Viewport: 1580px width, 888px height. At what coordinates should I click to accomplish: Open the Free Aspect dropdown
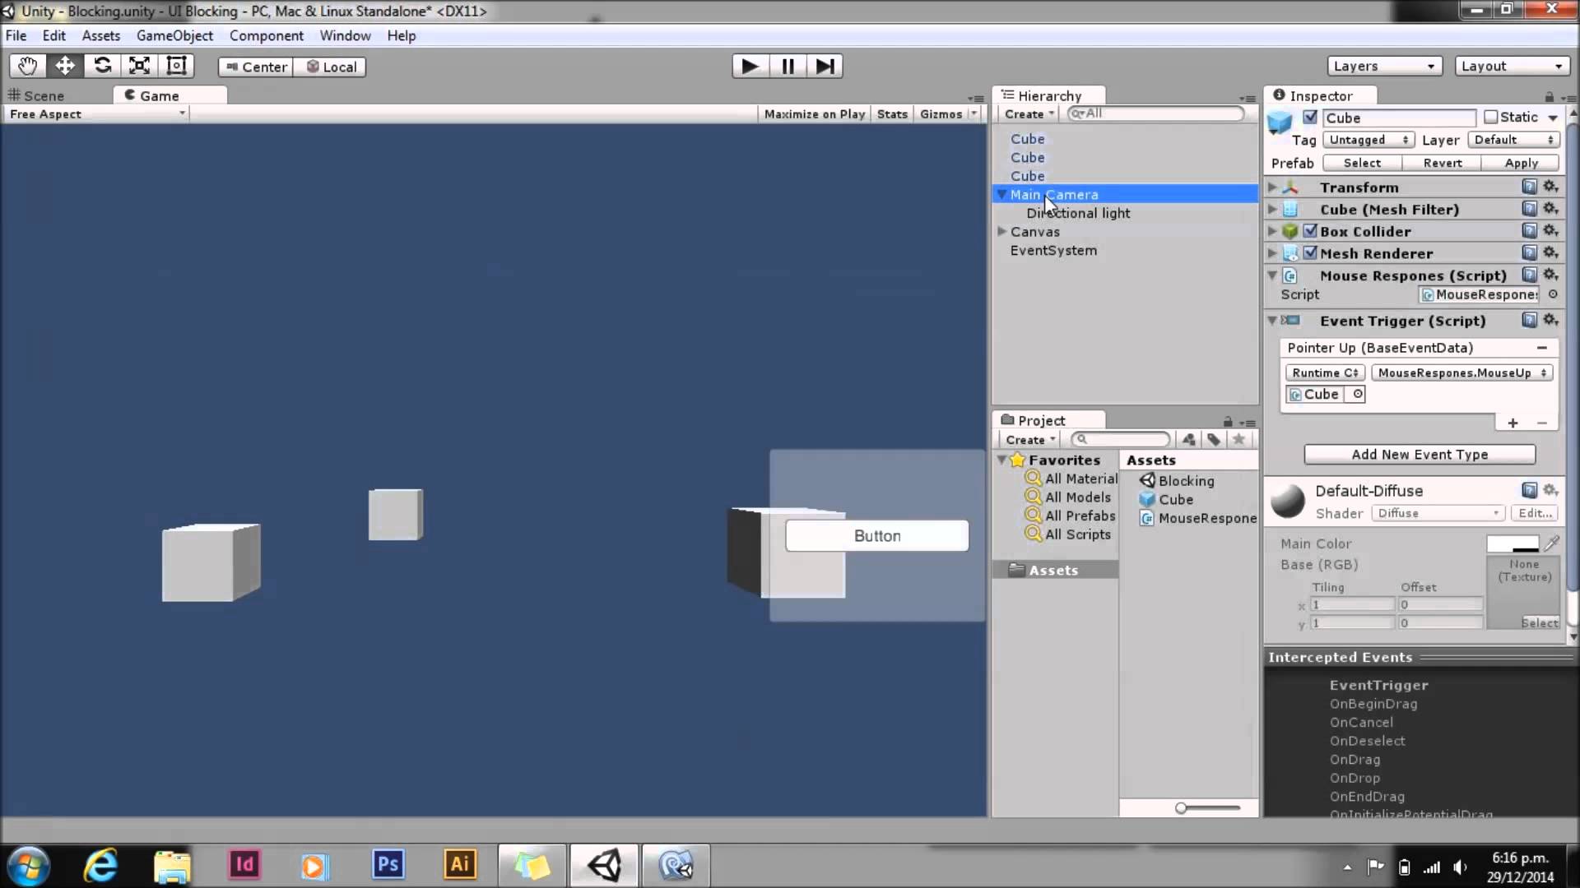pos(97,114)
